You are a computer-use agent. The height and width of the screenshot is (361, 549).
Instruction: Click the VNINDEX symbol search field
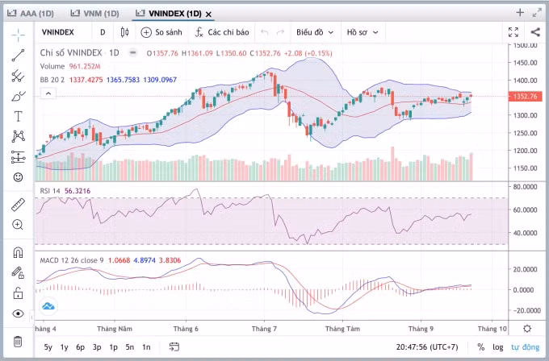[58, 32]
